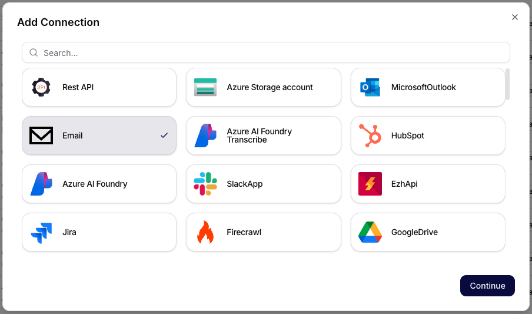Select the Microsoft Outlook icon

click(x=370, y=87)
